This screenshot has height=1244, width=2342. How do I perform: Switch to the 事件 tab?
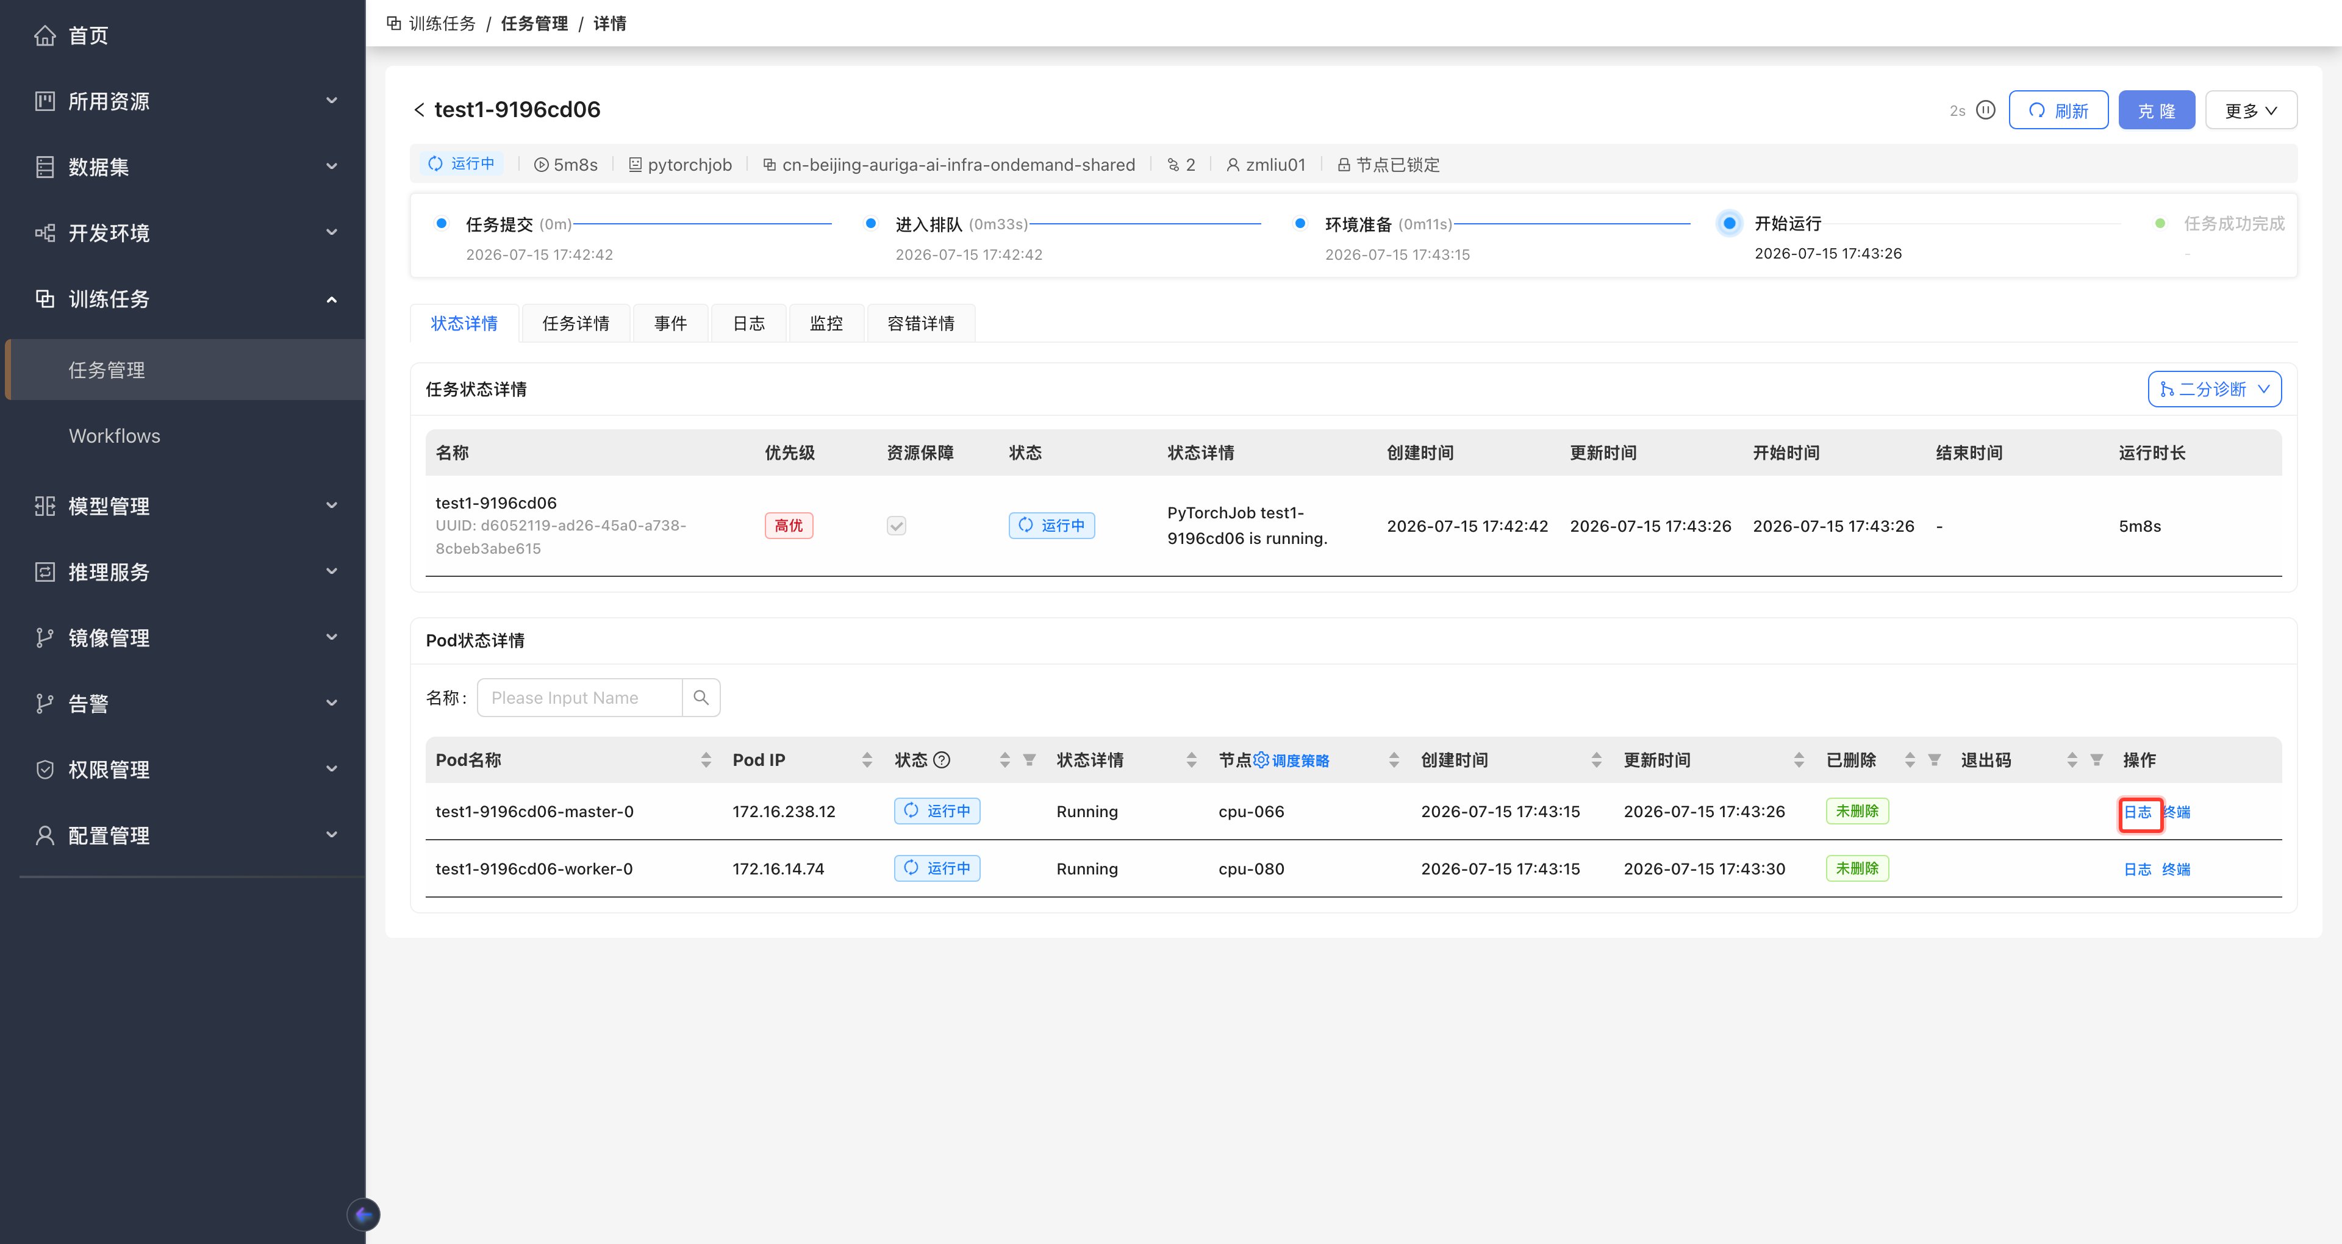(671, 323)
